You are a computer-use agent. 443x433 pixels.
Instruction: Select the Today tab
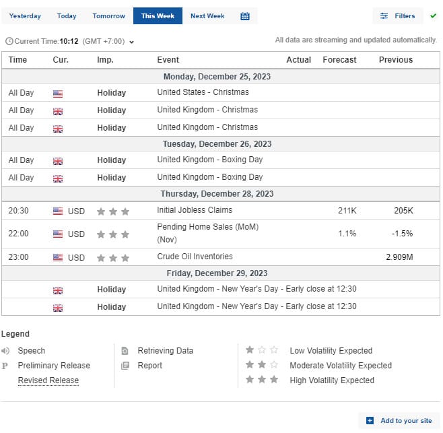tap(67, 16)
